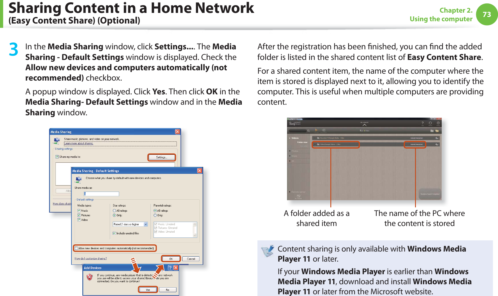Click the search magnifier icon in Easy Content Share
Viewport: 498px width, 296px height.
pos(308,131)
